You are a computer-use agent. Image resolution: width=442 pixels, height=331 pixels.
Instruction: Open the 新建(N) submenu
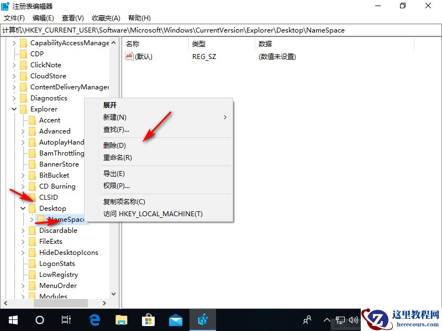(x=115, y=117)
